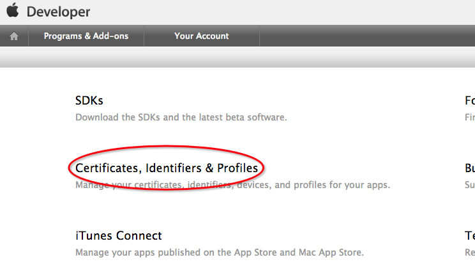Click the light gray band below the navigation bar
This screenshot has width=475, height=262.
[x=237, y=57]
